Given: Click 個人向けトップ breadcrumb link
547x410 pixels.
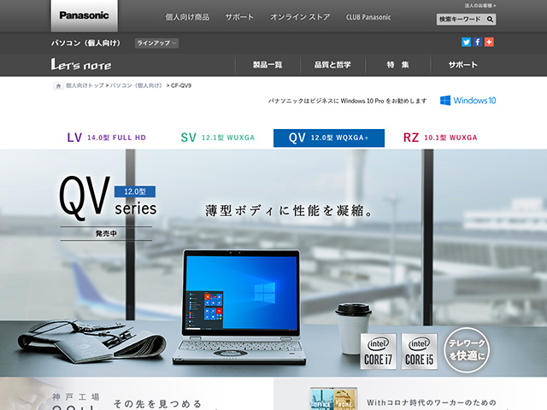Looking at the screenshot, I should 85,85.
